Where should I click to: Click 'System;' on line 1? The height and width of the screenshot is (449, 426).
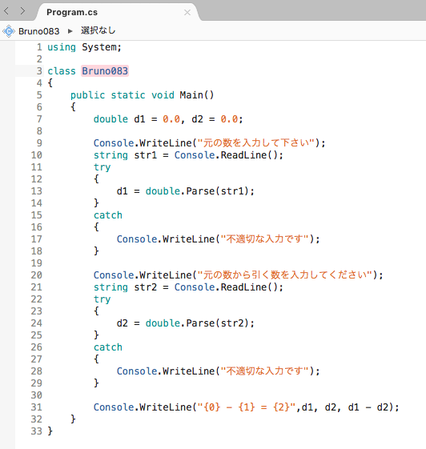pyautogui.click(x=102, y=47)
